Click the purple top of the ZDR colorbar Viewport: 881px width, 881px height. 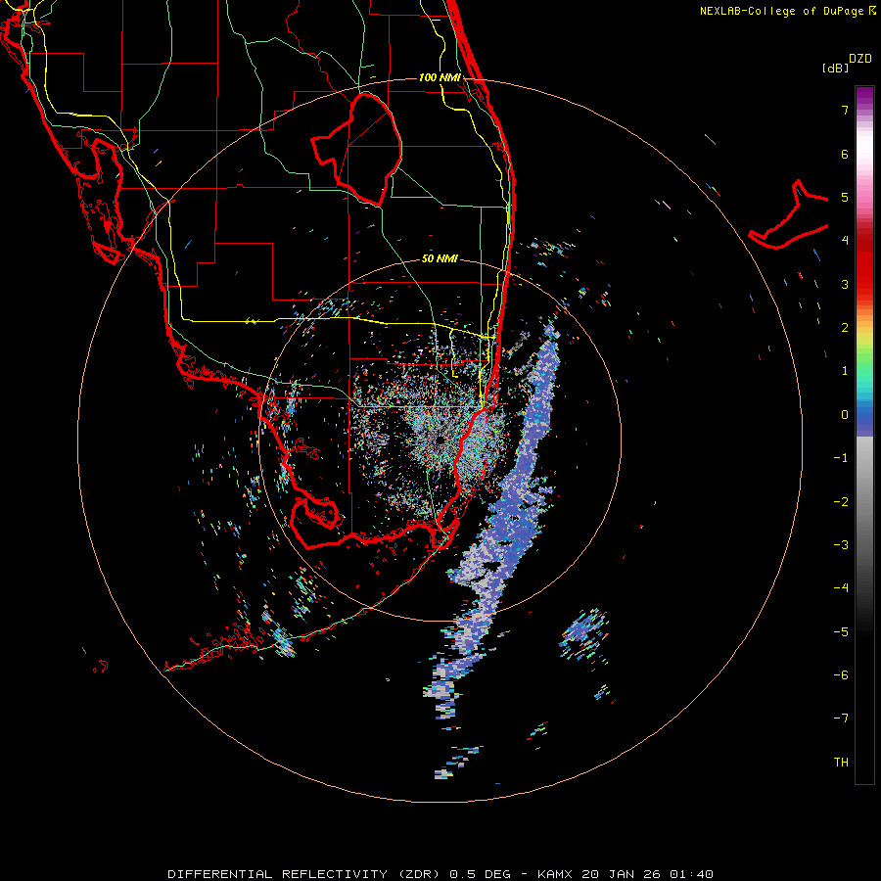click(864, 96)
